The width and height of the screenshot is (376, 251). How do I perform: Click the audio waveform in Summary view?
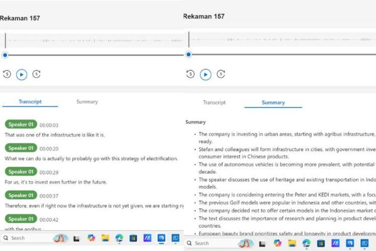coord(282,39)
